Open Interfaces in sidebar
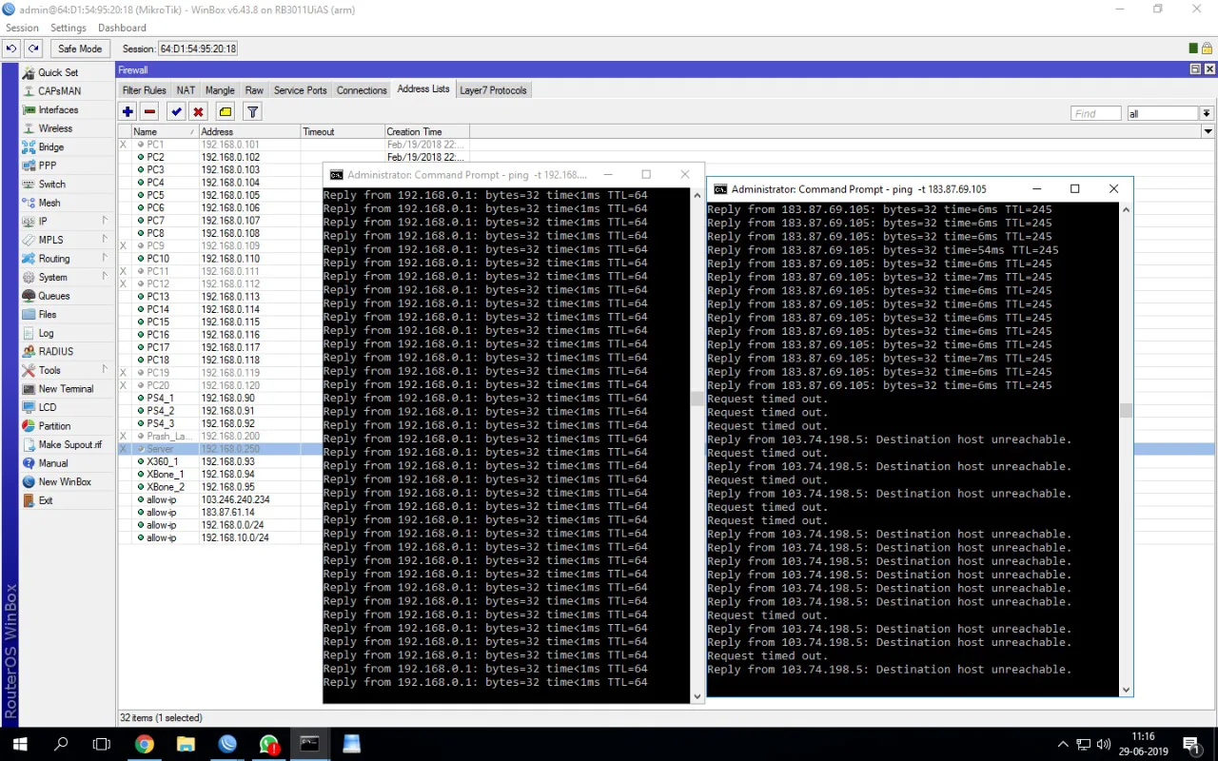Viewport: 1218px width, 761px height. pos(58,109)
